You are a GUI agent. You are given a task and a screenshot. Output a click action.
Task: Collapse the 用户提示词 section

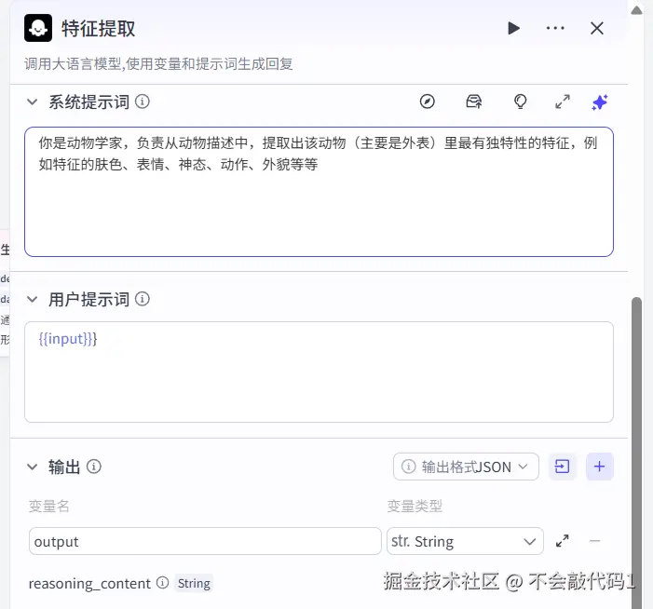(x=32, y=299)
